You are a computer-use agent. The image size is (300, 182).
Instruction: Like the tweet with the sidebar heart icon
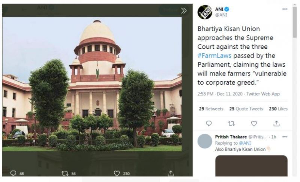[254, 124]
